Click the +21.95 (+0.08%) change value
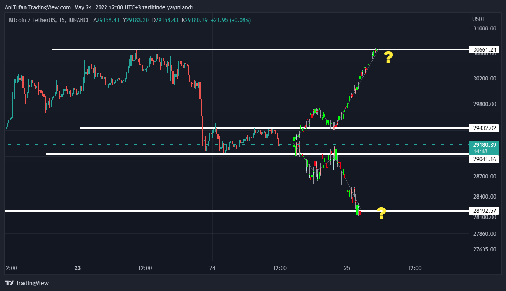 (230, 20)
